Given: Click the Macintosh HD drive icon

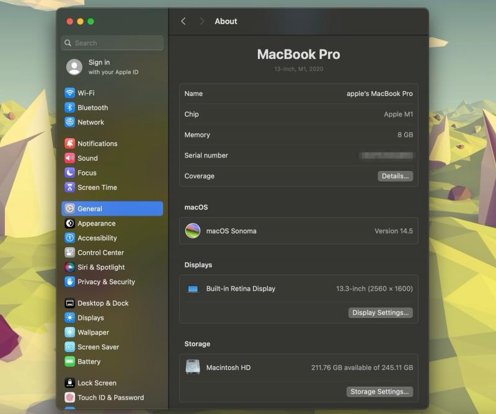Looking at the screenshot, I should [x=193, y=367].
